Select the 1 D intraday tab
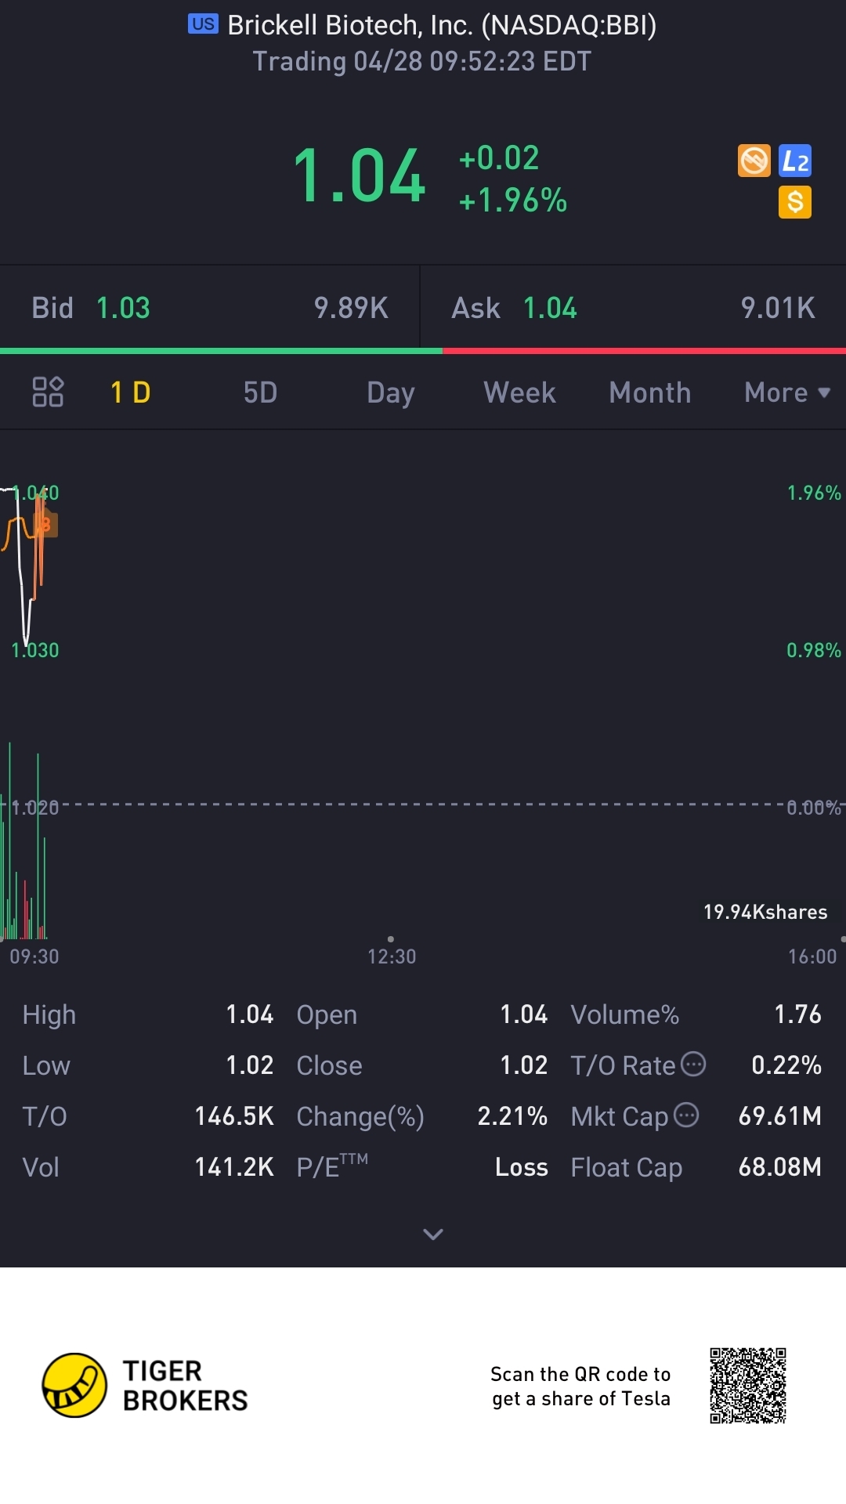Image resolution: width=846 pixels, height=1504 pixels. point(131,392)
